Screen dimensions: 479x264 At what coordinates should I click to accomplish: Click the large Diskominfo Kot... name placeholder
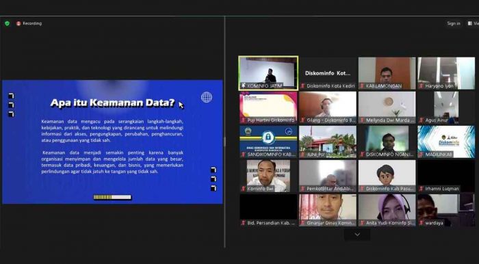click(328, 73)
